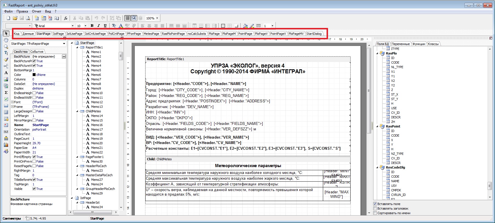Enable the EndlessHeight property checkbox
This screenshot has height=223, width=495.
coord(34,93)
